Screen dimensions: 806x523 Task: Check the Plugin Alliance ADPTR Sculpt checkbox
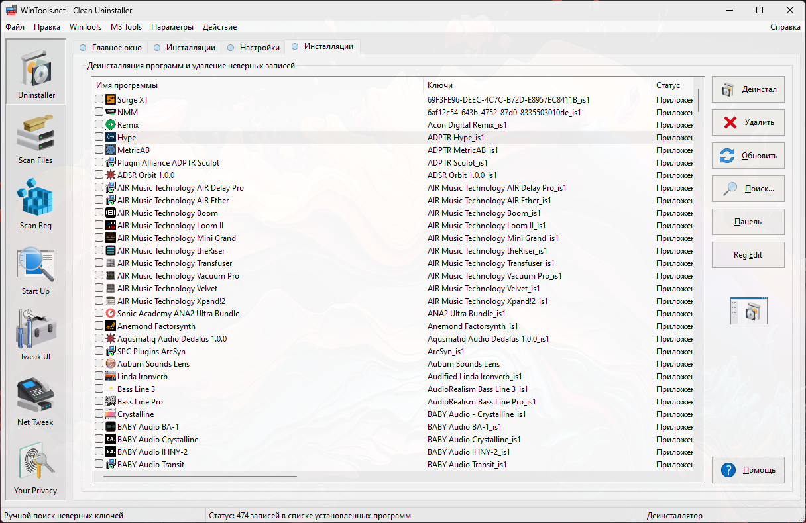pyautogui.click(x=99, y=162)
